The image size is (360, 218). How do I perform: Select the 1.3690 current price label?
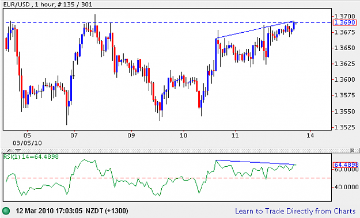click(x=345, y=22)
